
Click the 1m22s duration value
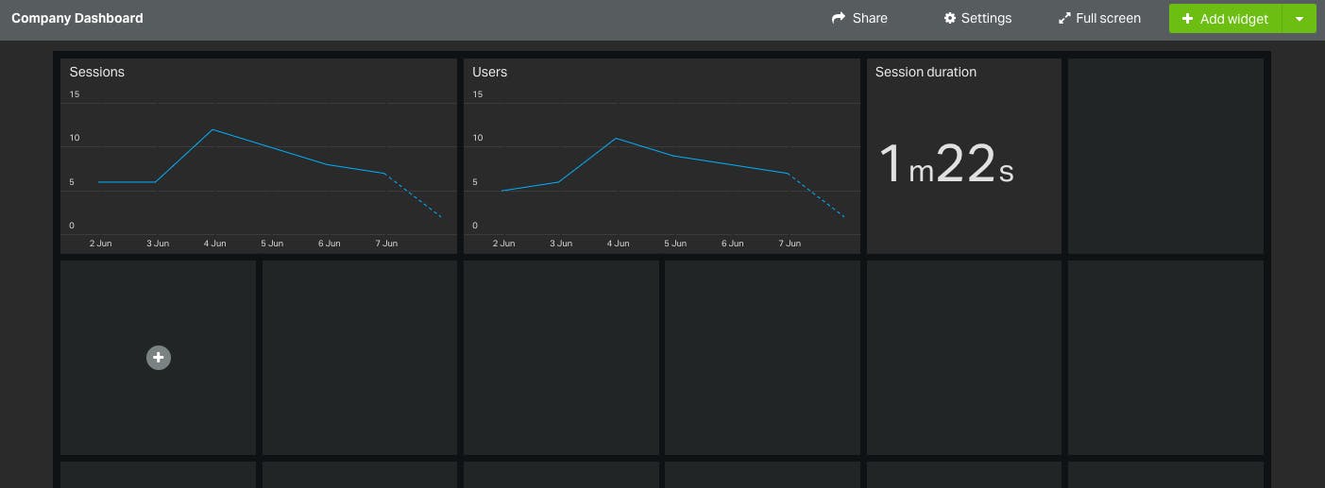[x=945, y=162]
